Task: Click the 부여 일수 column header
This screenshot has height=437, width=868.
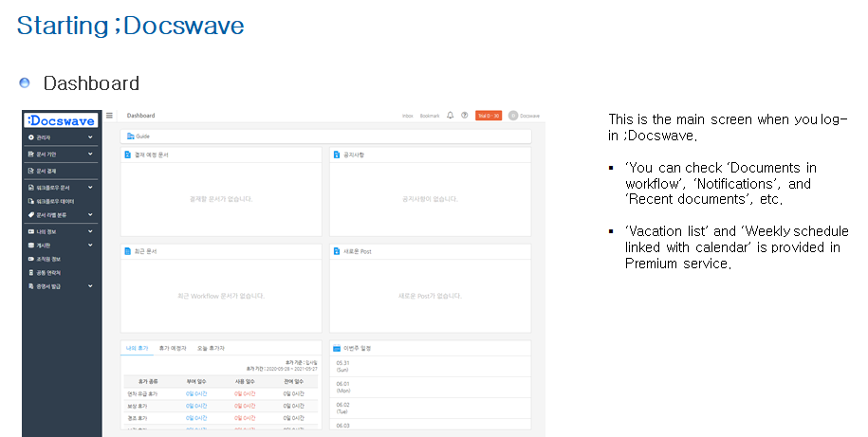Action: pos(196,382)
